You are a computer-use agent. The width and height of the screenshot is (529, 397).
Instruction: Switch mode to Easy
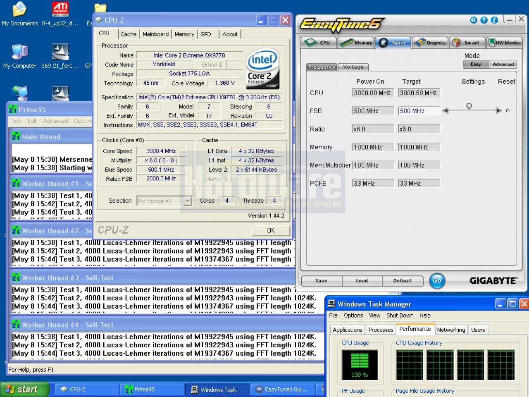[476, 65]
